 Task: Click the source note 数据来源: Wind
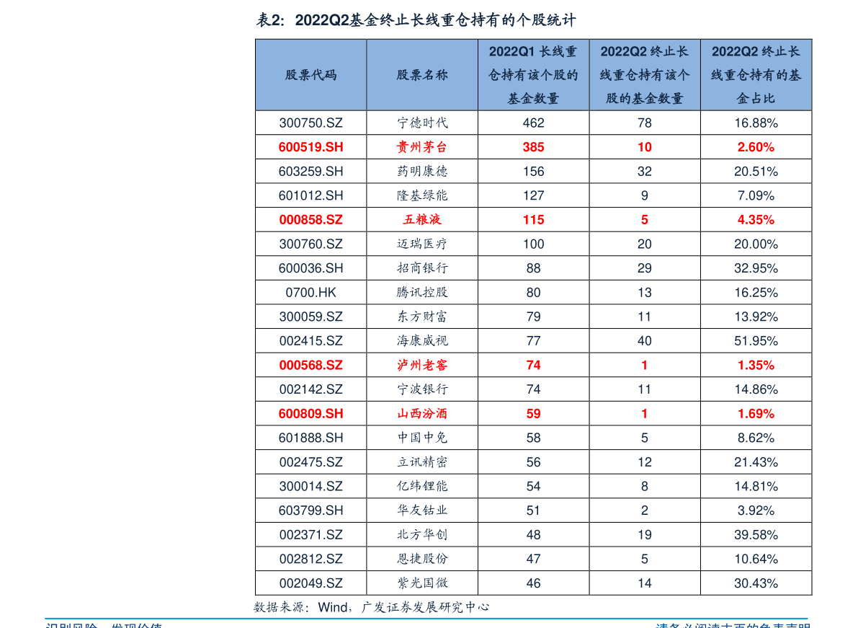click(302, 607)
